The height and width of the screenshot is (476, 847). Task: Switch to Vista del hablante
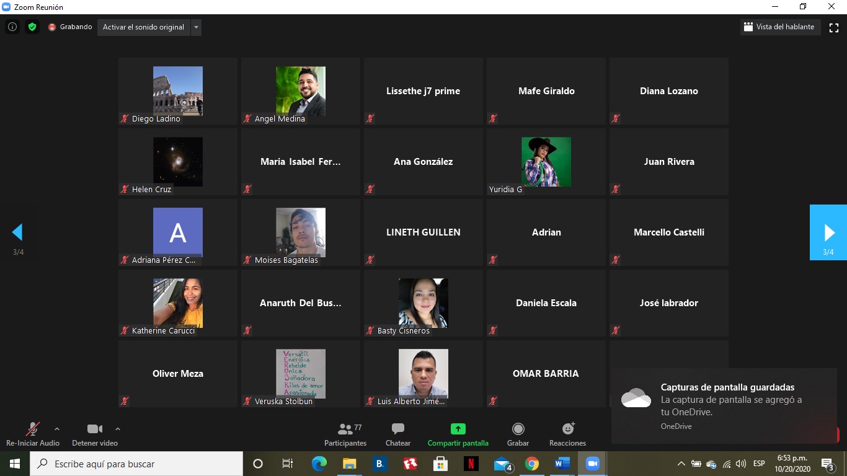coord(780,27)
